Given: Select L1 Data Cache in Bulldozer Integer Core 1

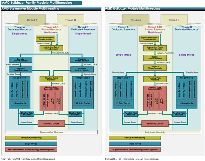Looking at the screenshot, I should click(123, 103).
